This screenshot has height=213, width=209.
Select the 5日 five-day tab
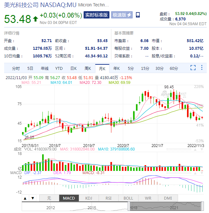(x=30, y=69)
